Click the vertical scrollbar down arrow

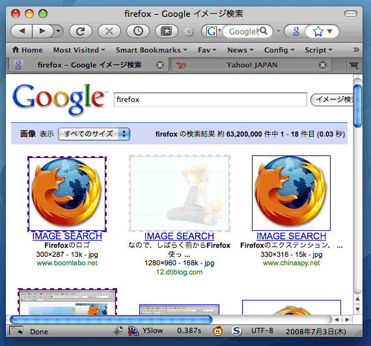[x=357, y=309]
